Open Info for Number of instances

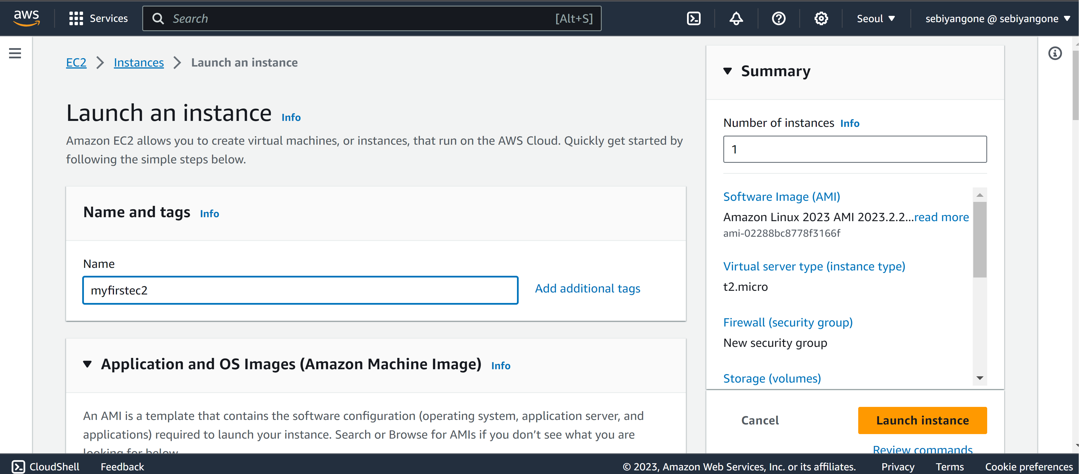click(x=849, y=123)
